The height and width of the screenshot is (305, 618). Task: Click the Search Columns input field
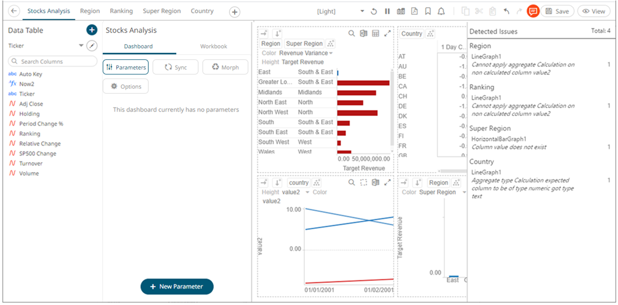[53, 62]
